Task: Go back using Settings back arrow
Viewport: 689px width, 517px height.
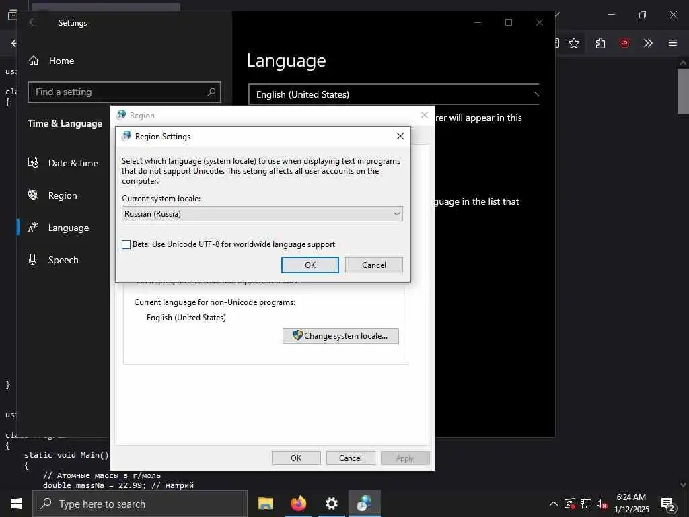Action: pyautogui.click(x=33, y=22)
